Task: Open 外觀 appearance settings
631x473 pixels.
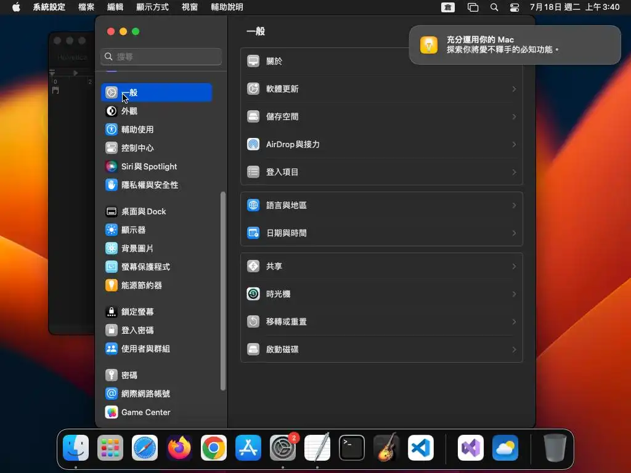Action: (x=157, y=111)
